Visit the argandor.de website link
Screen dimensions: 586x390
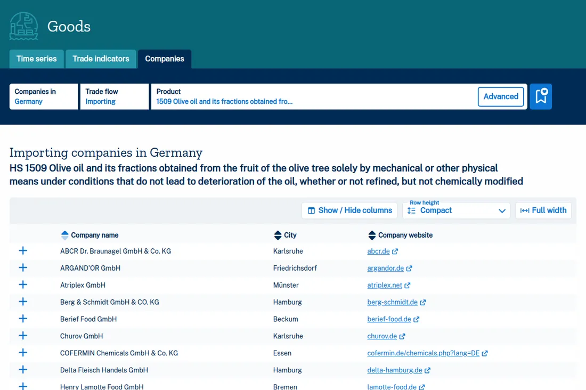tap(385, 268)
